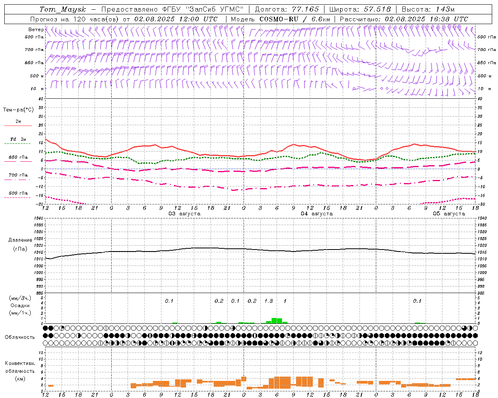Click the 1.3 precipitation amount value

(x=268, y=301)
